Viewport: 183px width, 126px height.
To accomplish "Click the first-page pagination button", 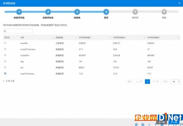I will (129, 82).
